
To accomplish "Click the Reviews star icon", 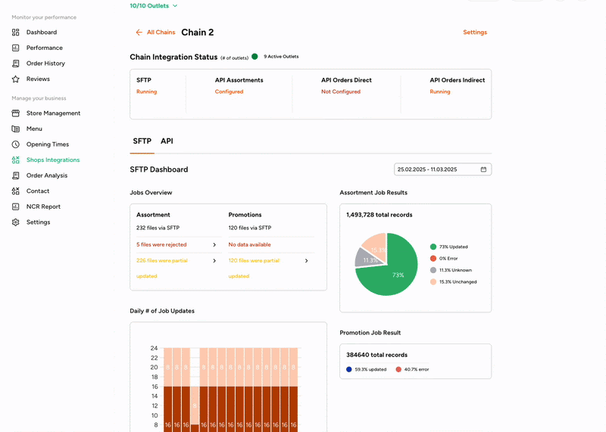I will pyautogui.click(x=16, y=79).
